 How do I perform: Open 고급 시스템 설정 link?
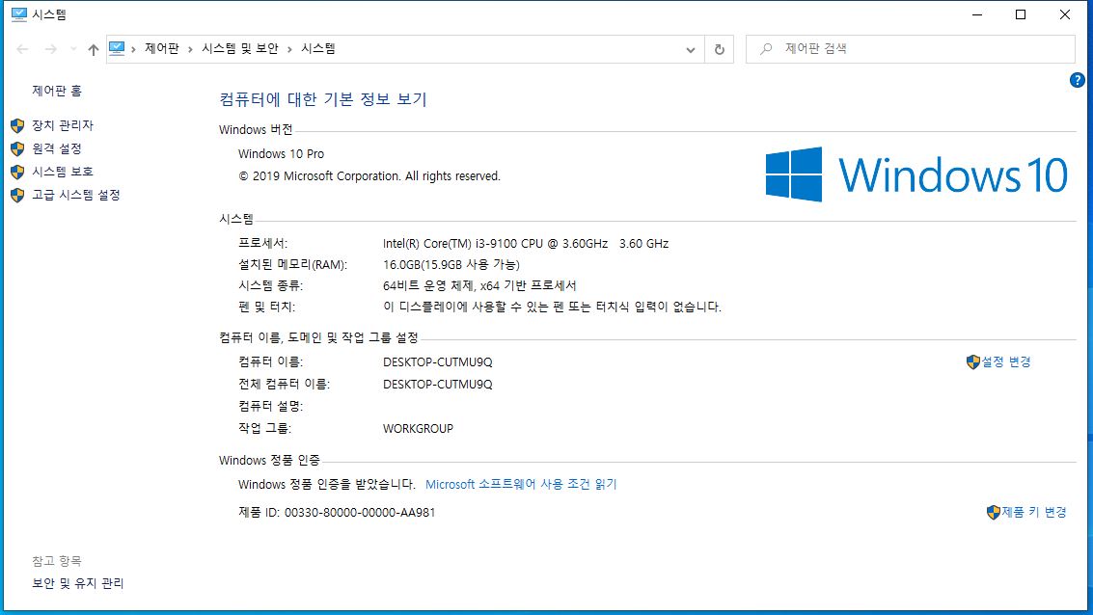tap(76, 195)
